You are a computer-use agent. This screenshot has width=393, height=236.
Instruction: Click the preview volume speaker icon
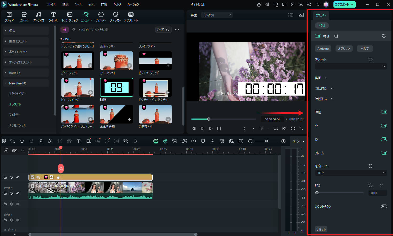[x=293, y=128]
